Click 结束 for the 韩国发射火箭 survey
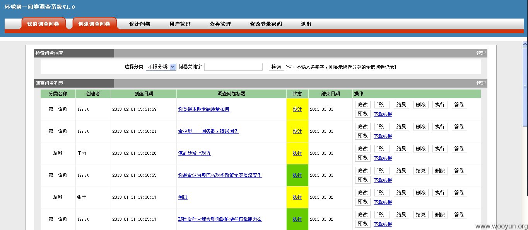The width and height of the screenshot is (528, 230). (x=420, y=215)
